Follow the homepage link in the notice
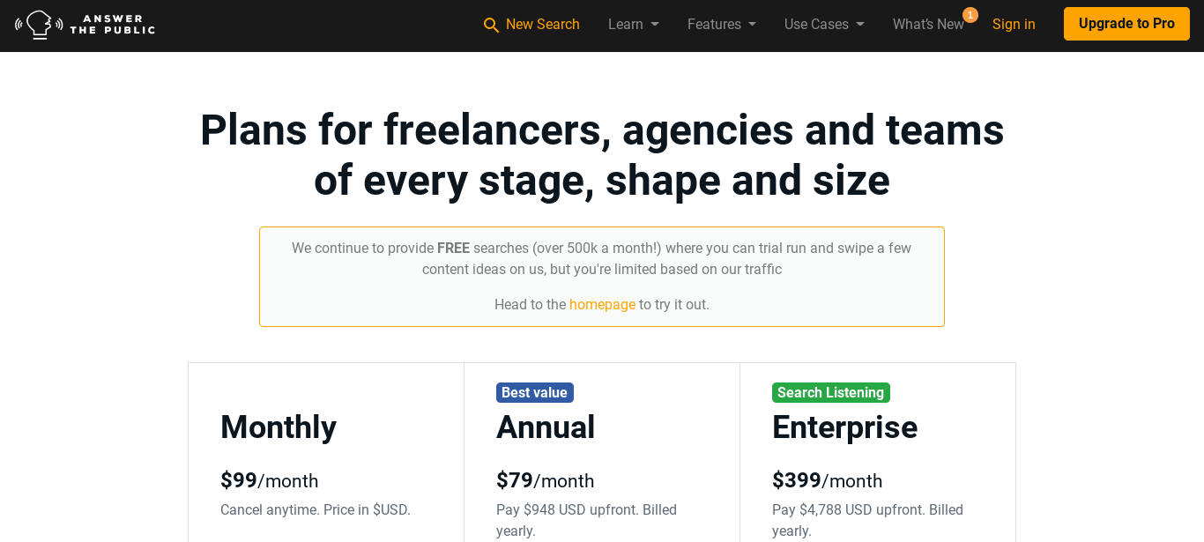 [602, 304]
